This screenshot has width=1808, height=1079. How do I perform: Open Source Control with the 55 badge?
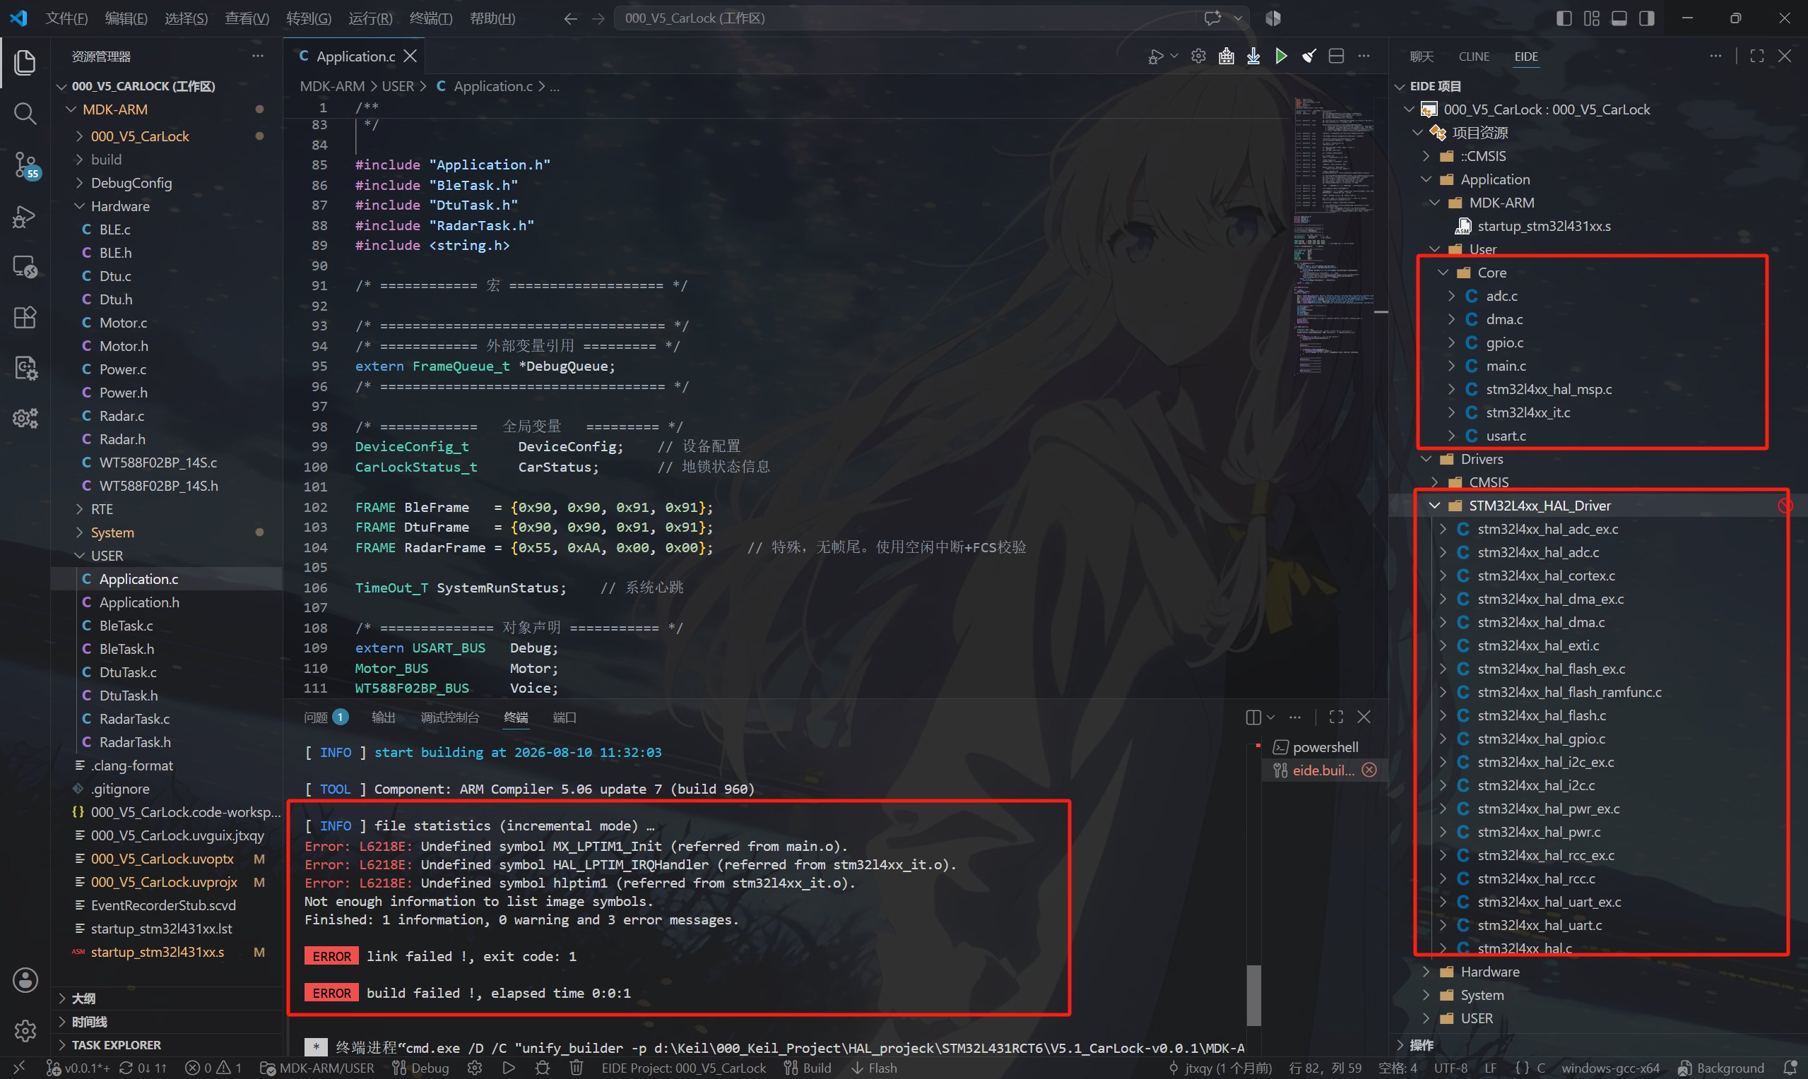(25, 165)
